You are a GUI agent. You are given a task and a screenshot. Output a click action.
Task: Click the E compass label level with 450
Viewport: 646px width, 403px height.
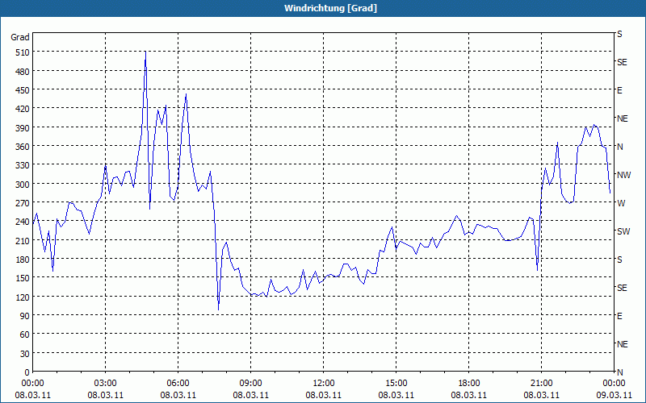tap(619, 90)
